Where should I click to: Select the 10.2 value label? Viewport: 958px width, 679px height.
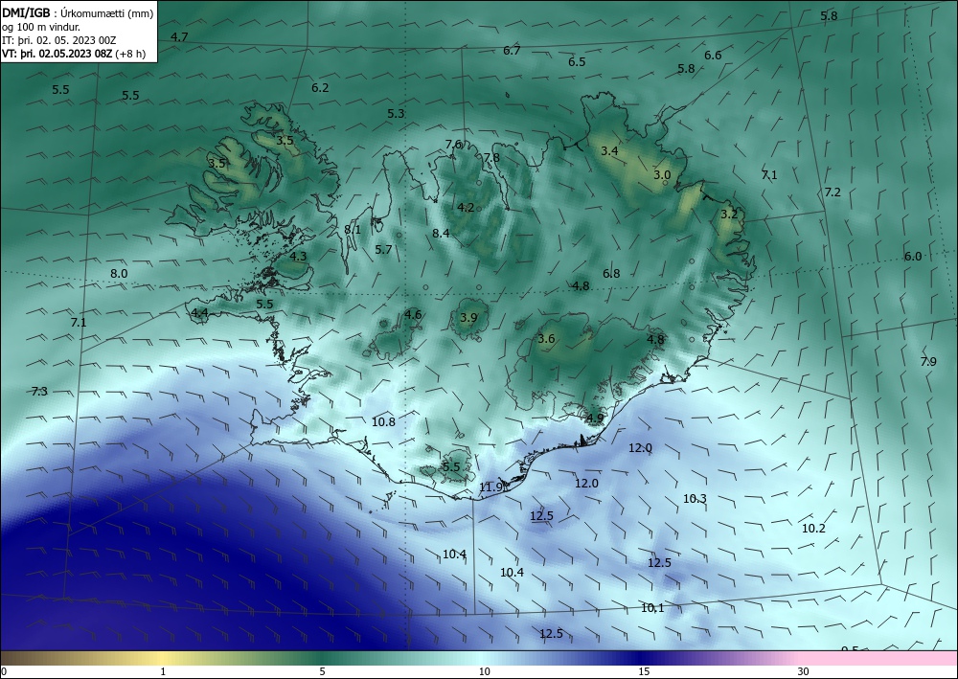pos(813,529)
